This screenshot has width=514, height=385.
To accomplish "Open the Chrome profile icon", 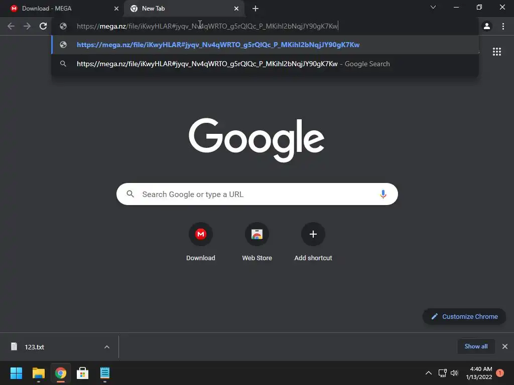I will pos(487,26).
